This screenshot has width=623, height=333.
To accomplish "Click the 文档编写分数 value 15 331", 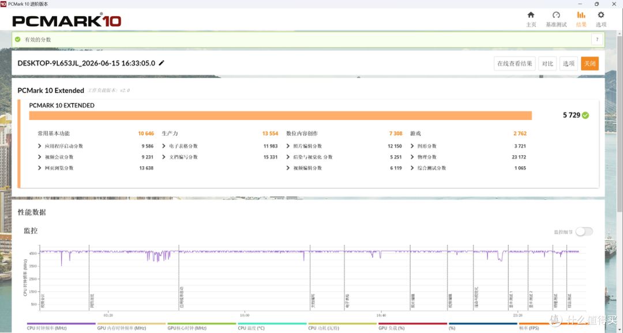I will (271, 157).
